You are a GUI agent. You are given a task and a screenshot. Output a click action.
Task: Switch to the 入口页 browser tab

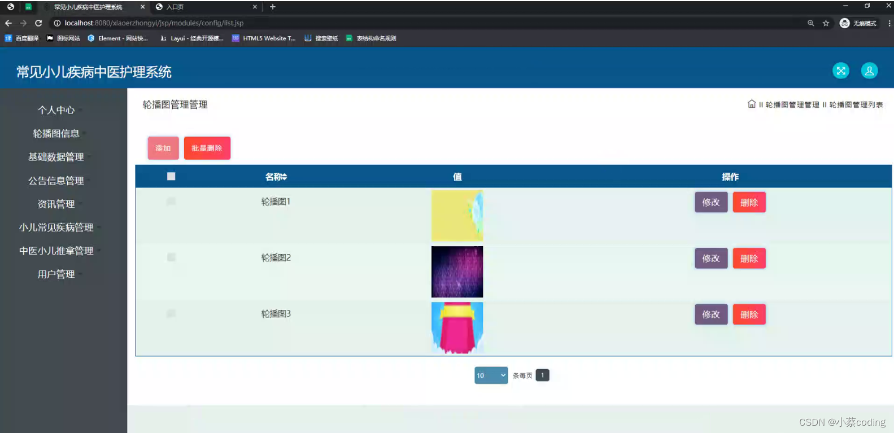tap(207, 7)
